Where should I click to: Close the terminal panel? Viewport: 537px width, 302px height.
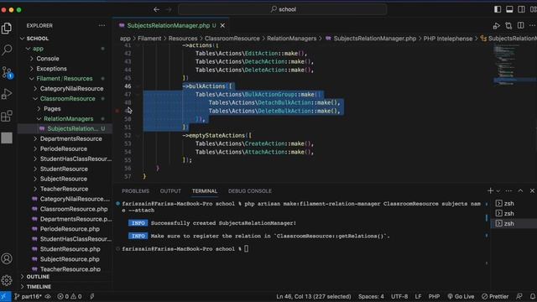532,190
